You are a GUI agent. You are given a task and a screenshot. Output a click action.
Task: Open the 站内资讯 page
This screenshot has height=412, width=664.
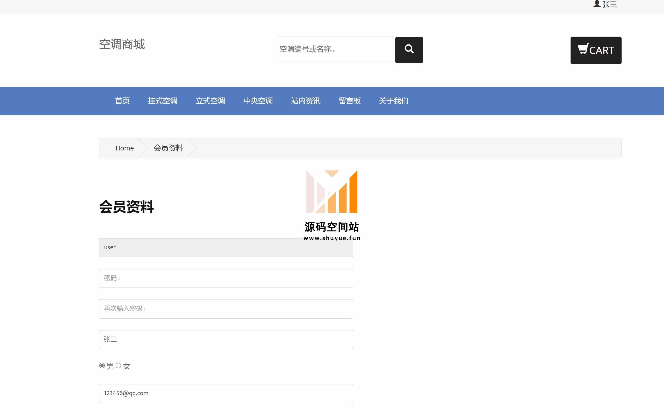[x=306, y=101]
